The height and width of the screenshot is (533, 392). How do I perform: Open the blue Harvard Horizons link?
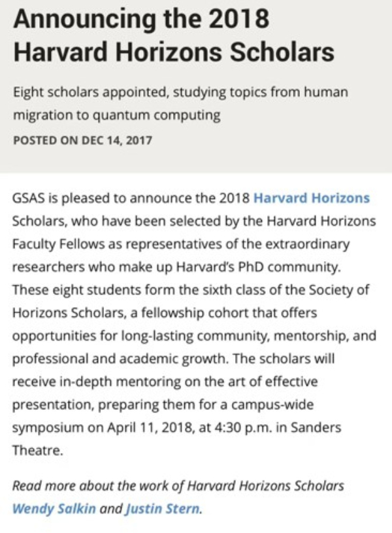pyautogui.click(x=311, y=198)
